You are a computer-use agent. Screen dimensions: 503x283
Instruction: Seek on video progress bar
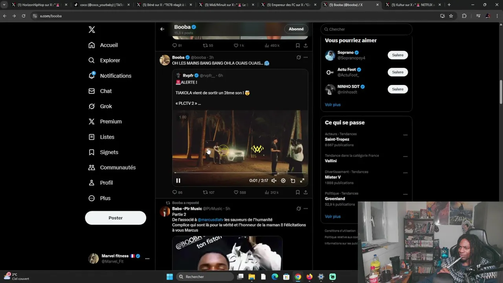240,173
